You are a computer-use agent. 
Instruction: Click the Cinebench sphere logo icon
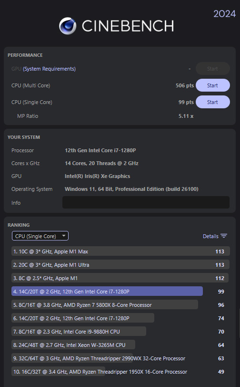[68, 26]
